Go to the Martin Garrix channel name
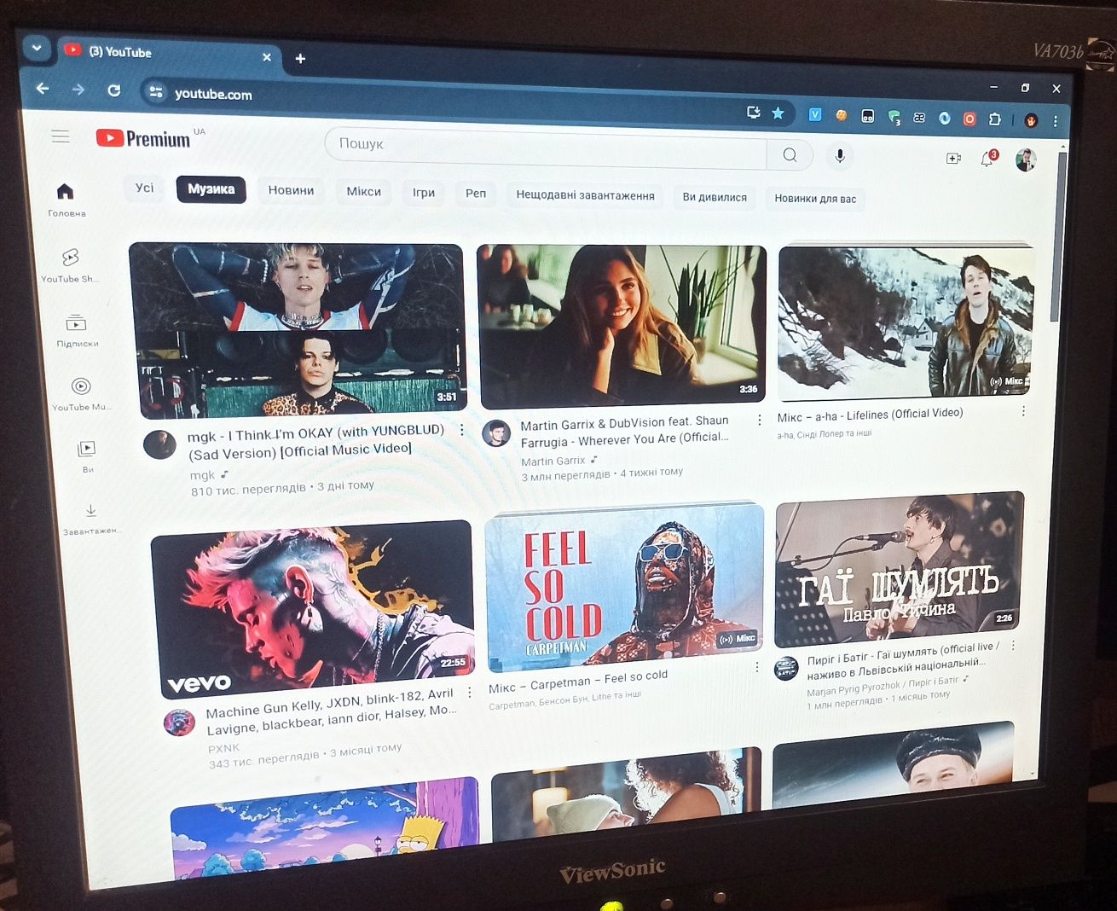The image size is (1117, 911). tap(553, 461)
